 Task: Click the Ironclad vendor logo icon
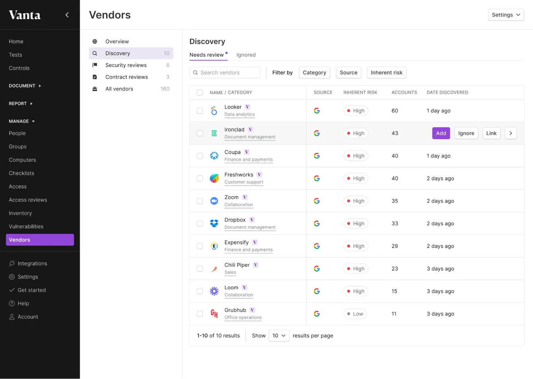click(x=214, y=133)
